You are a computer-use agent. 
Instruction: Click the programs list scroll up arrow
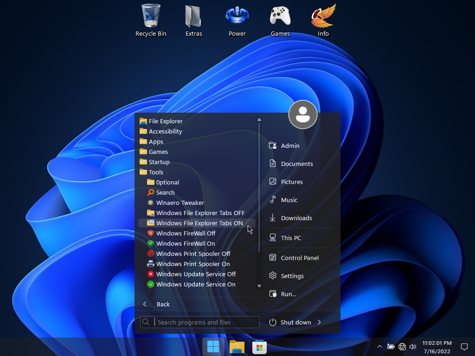coord(259,120)
